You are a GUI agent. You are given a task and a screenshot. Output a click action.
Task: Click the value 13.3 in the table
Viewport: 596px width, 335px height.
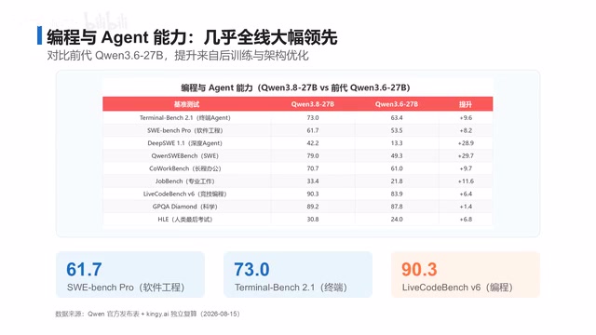click(397, 143)
